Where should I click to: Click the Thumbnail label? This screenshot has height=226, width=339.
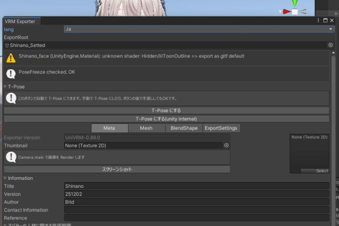pyautogui.click(x=16, y=145)
